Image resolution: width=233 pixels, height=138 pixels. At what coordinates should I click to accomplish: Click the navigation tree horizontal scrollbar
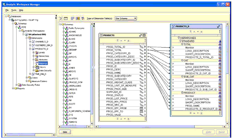point(21,135)
